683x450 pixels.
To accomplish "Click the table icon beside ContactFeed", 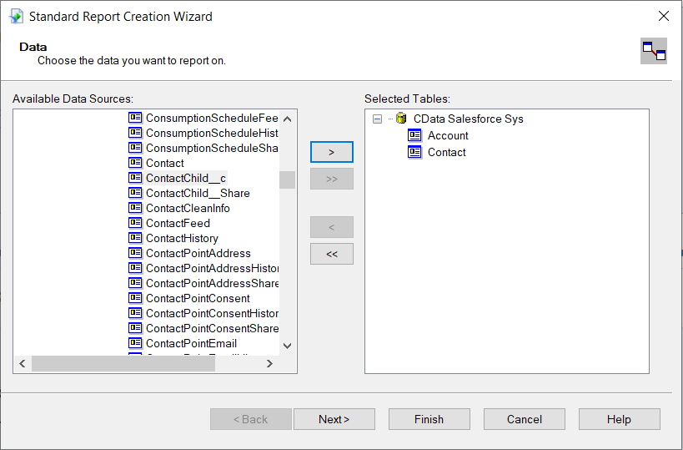I will [x=135, y=223].
